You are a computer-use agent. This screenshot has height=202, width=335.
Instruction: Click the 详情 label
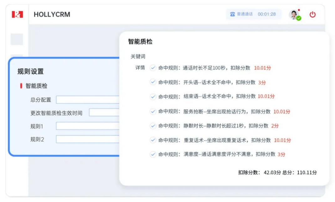(x=140, y=68)
